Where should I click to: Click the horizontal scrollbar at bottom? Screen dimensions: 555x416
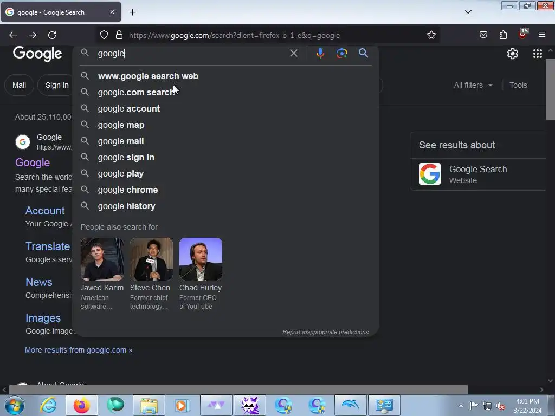pyautogui.click(x=238, y=389)
